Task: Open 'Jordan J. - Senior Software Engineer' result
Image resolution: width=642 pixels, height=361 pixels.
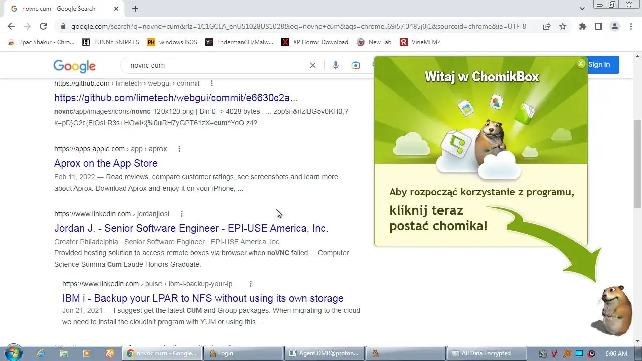Action: coord(191,228)
